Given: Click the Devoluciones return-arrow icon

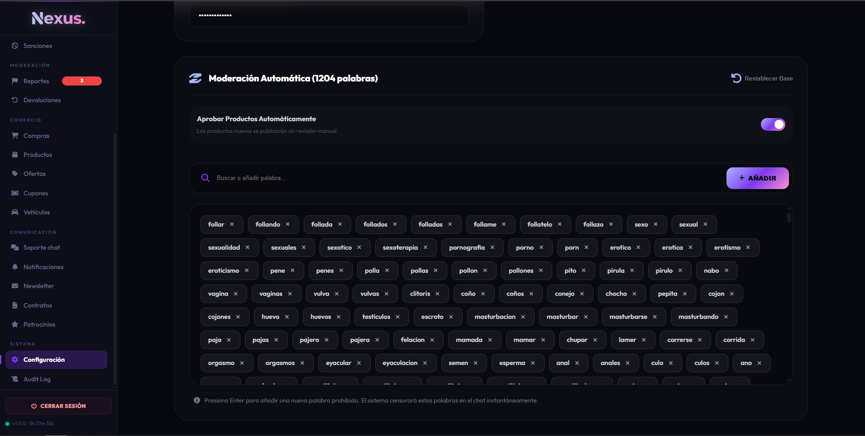Looking at the screenshot, I should click(15, 100).
